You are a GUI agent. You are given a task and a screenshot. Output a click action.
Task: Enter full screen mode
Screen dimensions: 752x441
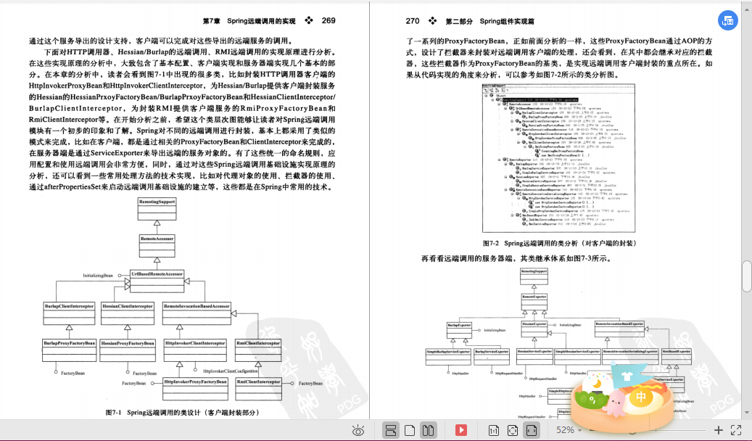click(736, 430)
